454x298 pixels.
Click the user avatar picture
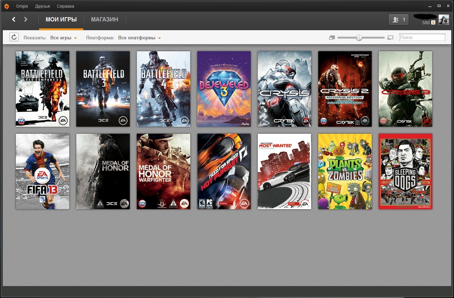444,20
